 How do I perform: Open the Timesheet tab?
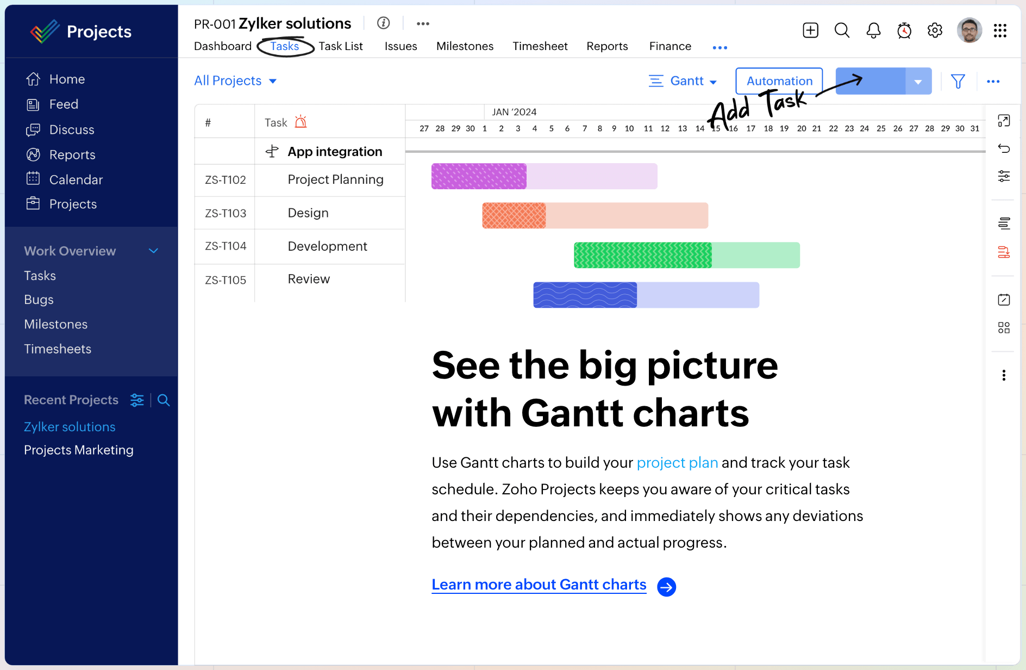coord(540,46)
